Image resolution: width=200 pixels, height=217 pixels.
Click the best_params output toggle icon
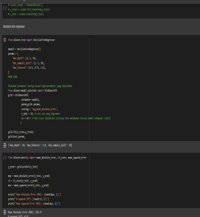pyautogui.click(x=5, y=145)
